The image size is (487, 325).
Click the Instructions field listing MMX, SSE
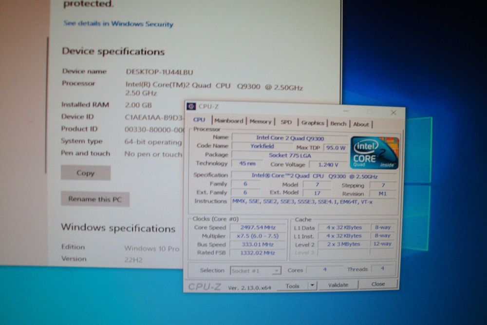point(314,205)
